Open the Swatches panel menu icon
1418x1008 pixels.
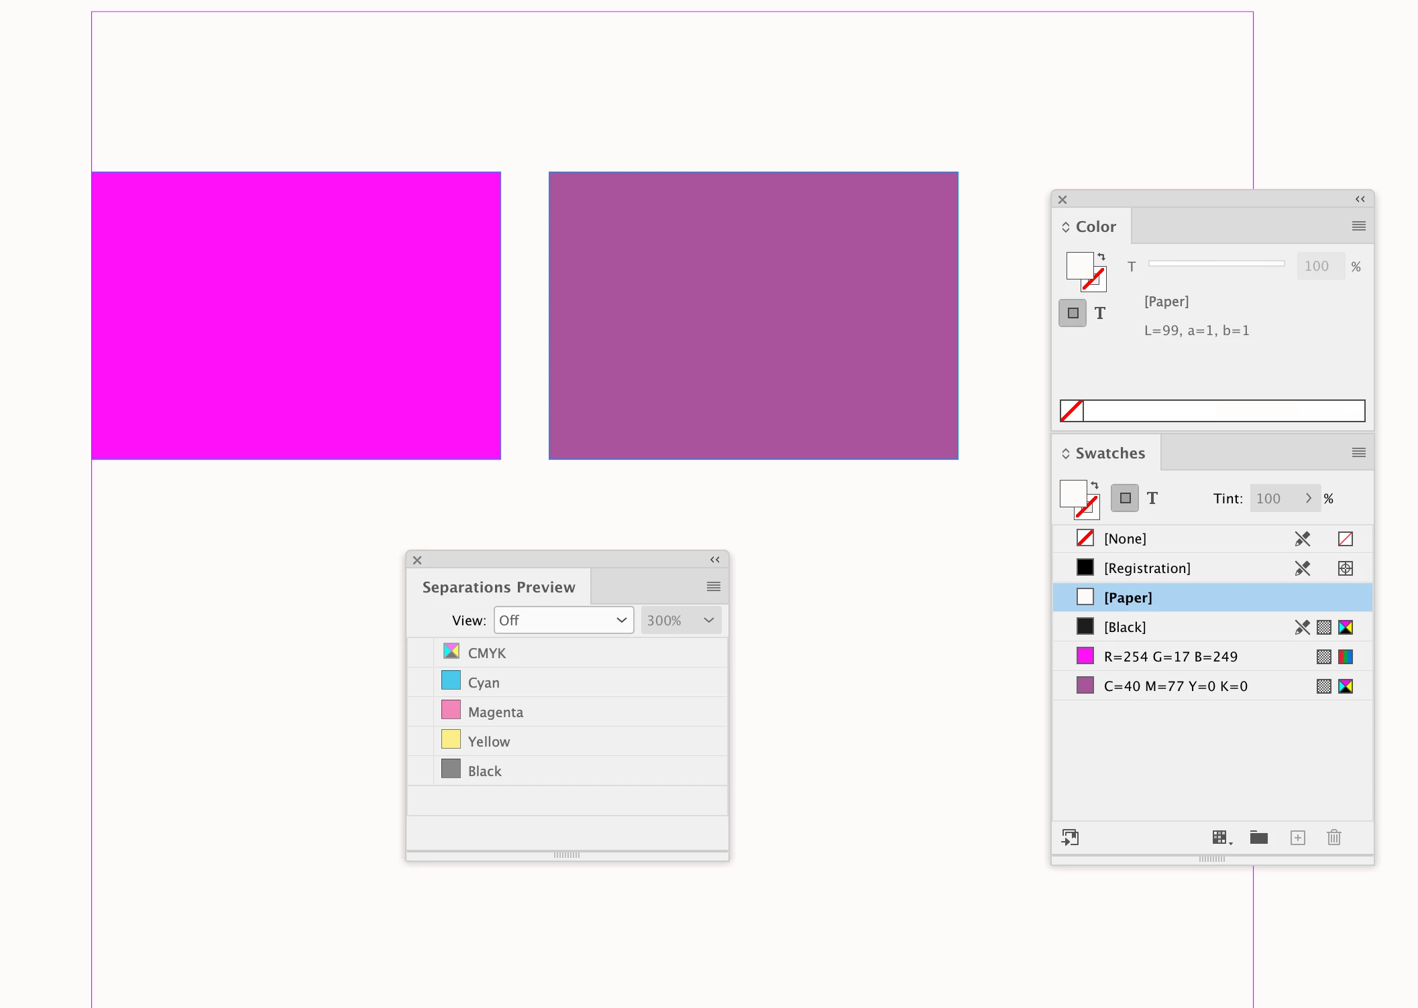(x=1358, y=453)
